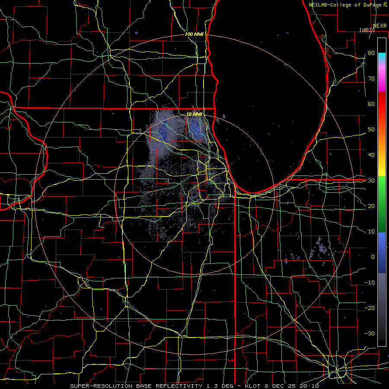The image size is (389, 389).
Task: Click the 10 value on the dBZ scale
Action: [x=371, y=232]
